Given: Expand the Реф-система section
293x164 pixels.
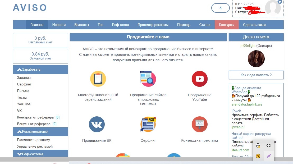Looking at the screenshot, I should coord(40,154).
